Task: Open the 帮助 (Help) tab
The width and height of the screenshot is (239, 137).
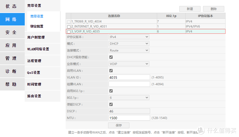Action: click(12, 84)
